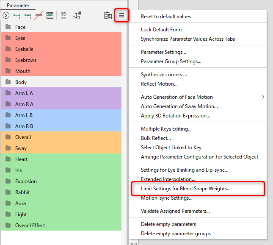Open the hamburger palette menu button
Viewport: 273px width, 245px height.
[121, 15]
